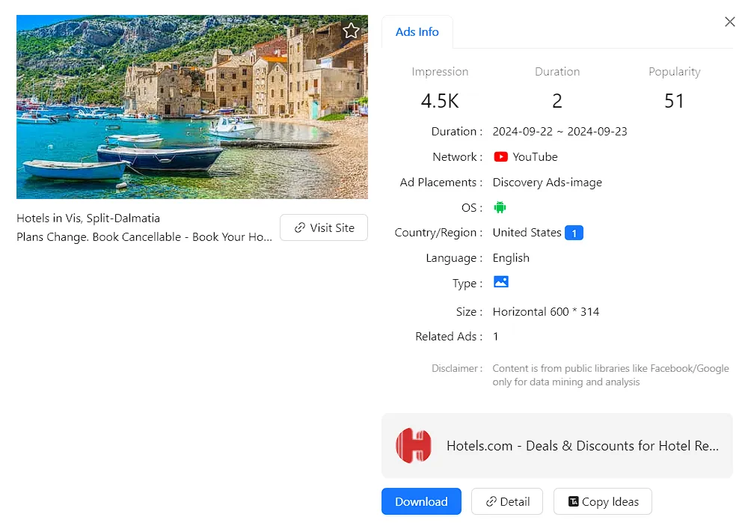Image resolution: width=751 pixels, height=529 pixels.
Task: Click the Related Ads count value
Action: (496, 337)
